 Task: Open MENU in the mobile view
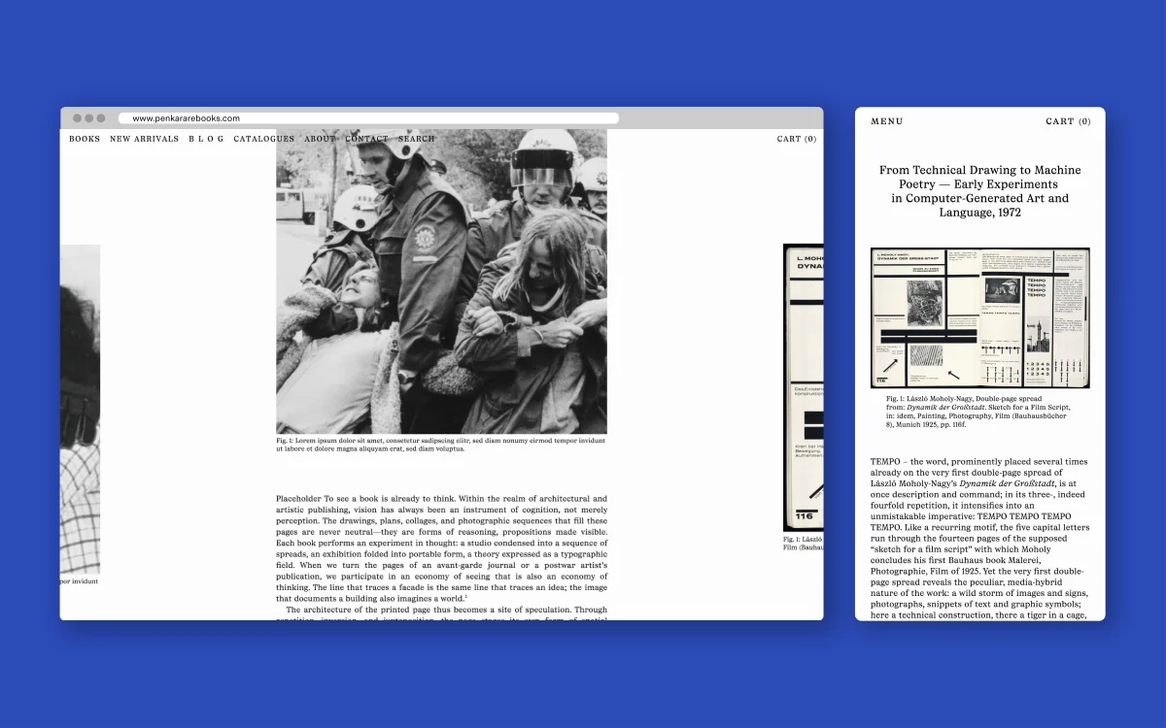(x=887, y=121)
